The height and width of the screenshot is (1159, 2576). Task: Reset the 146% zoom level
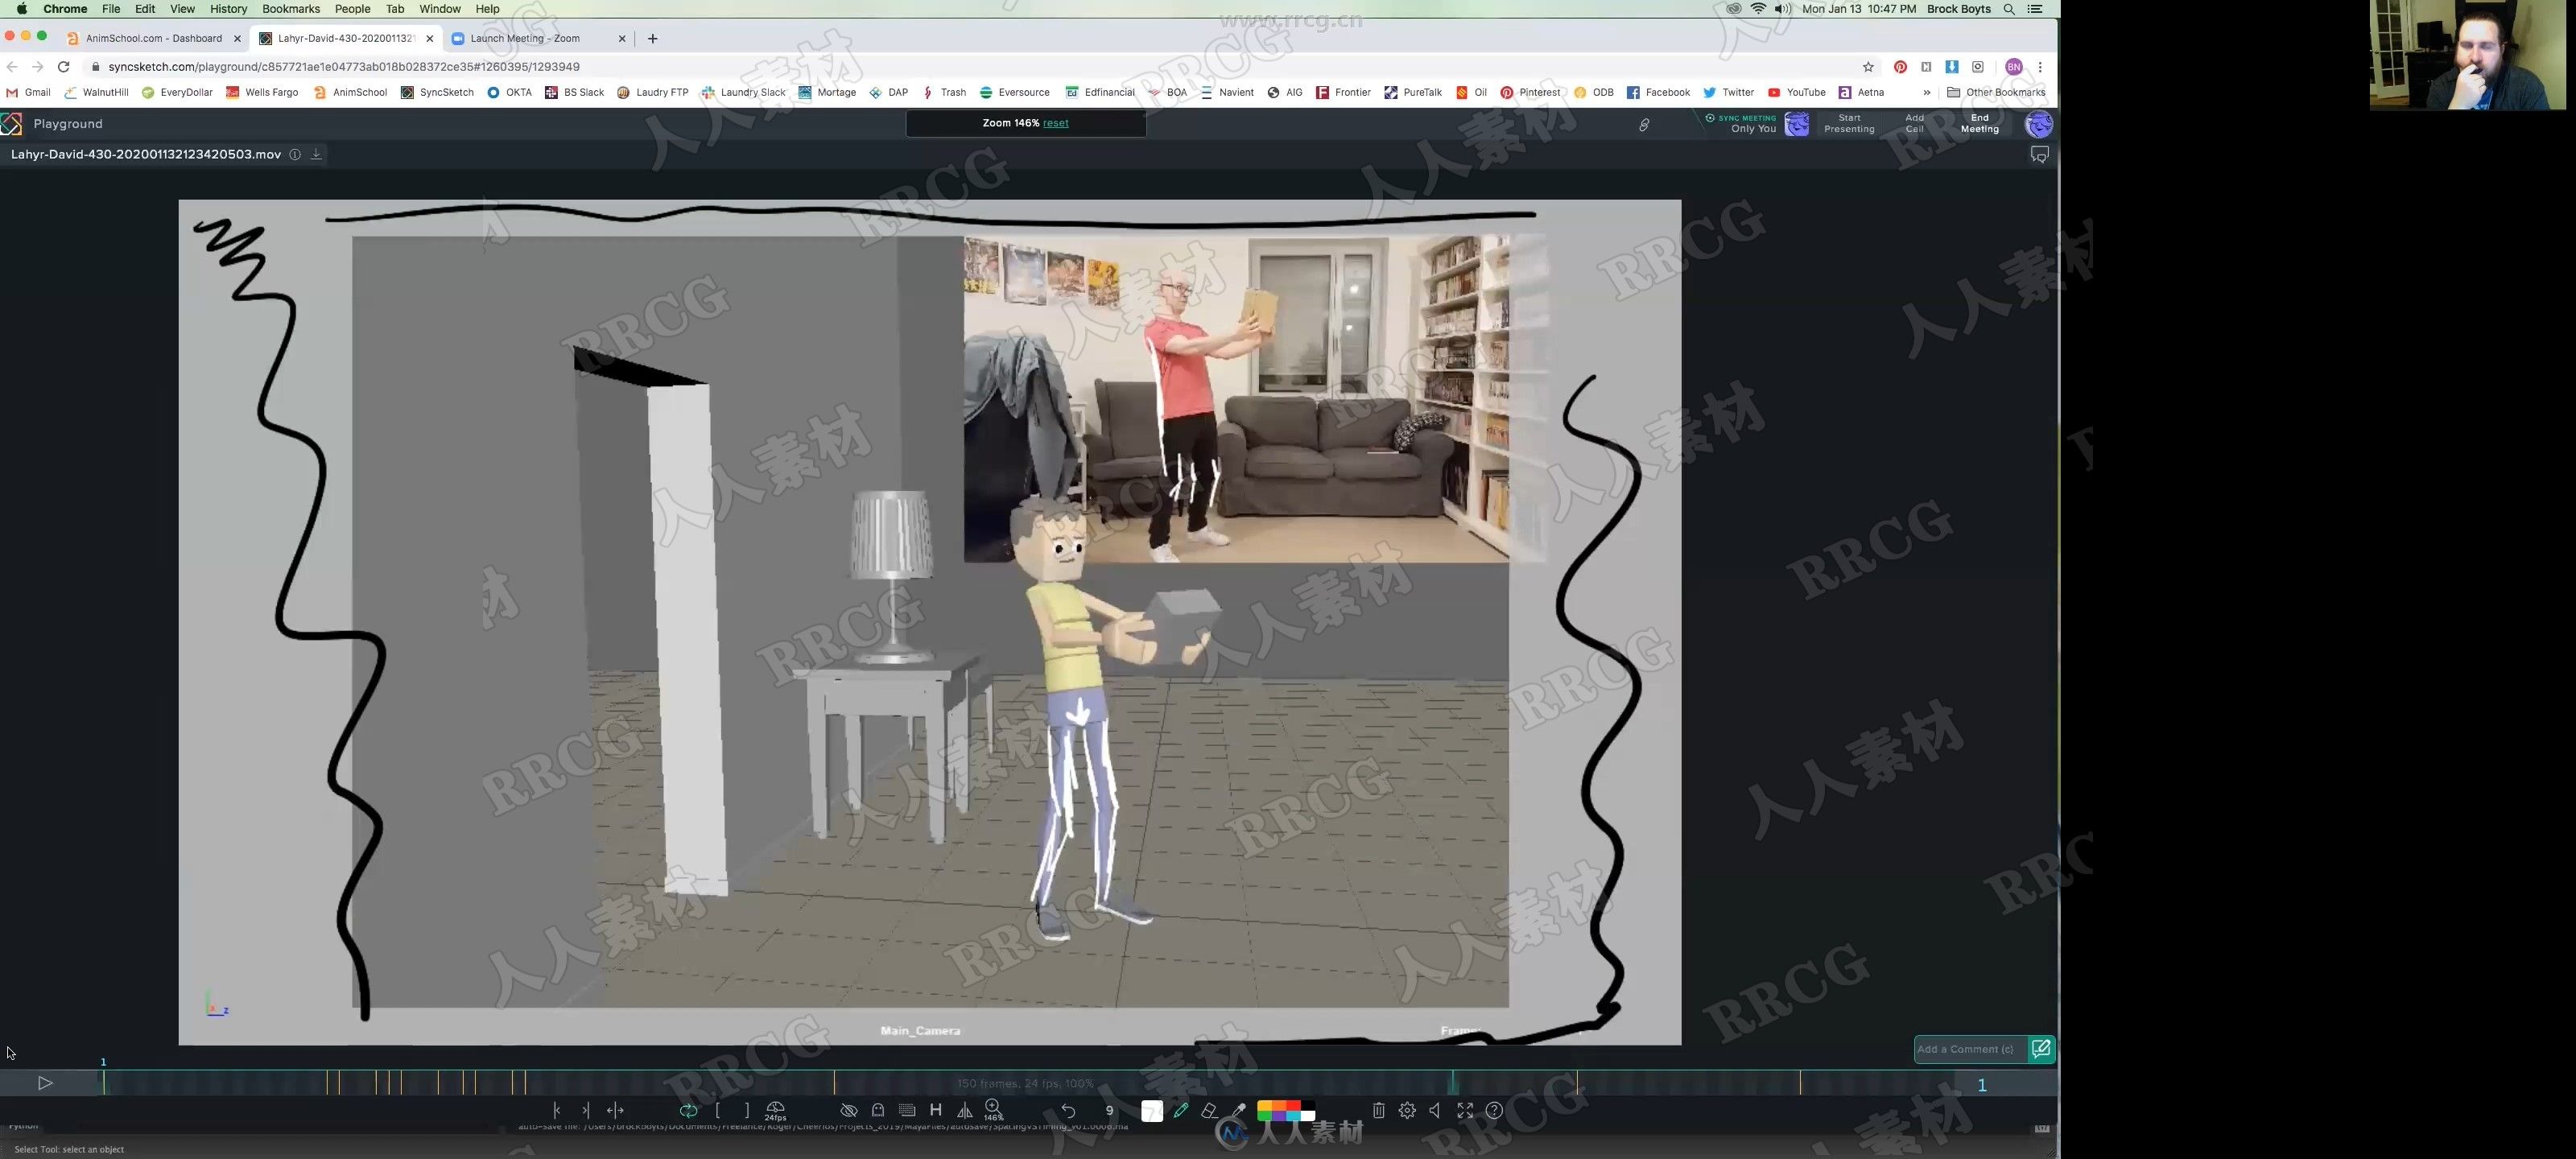point(1055,123)
